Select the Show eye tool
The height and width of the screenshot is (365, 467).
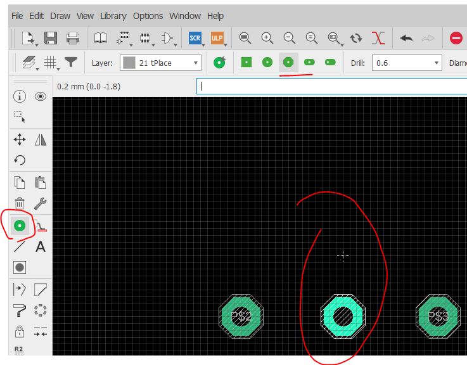click(41, 96)
